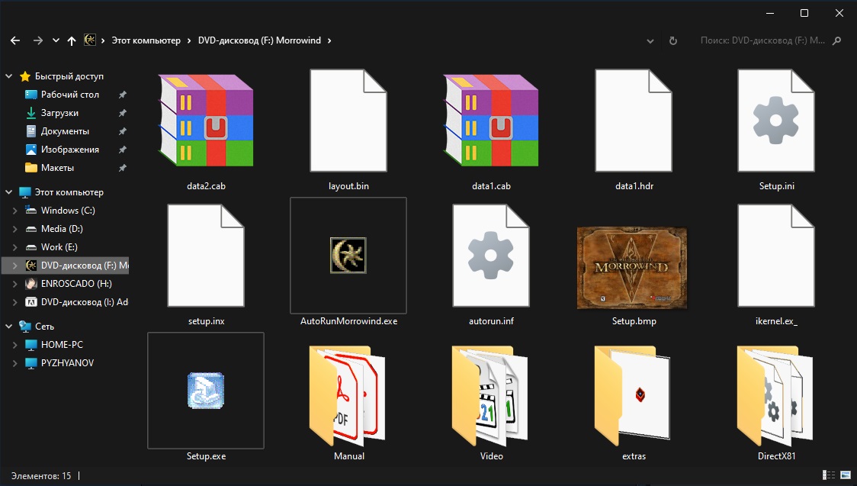Select the data2.cab archive icon
This screenshot has height=486, width=857.
pyautogui.click(x=206, y=121)
